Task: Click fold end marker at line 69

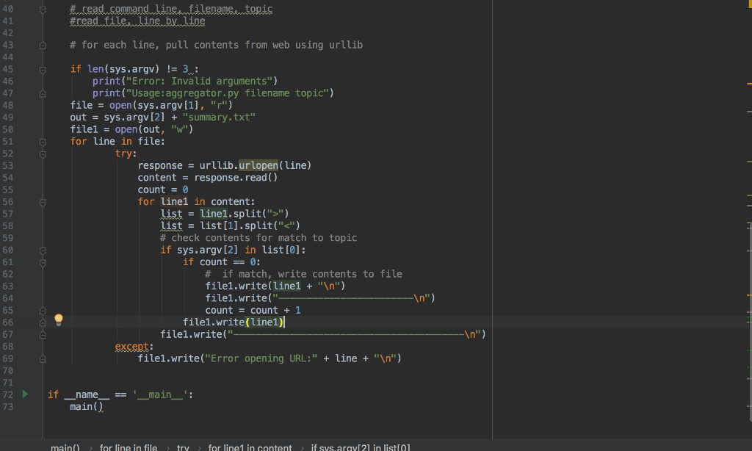Action: tap(43, 359)
